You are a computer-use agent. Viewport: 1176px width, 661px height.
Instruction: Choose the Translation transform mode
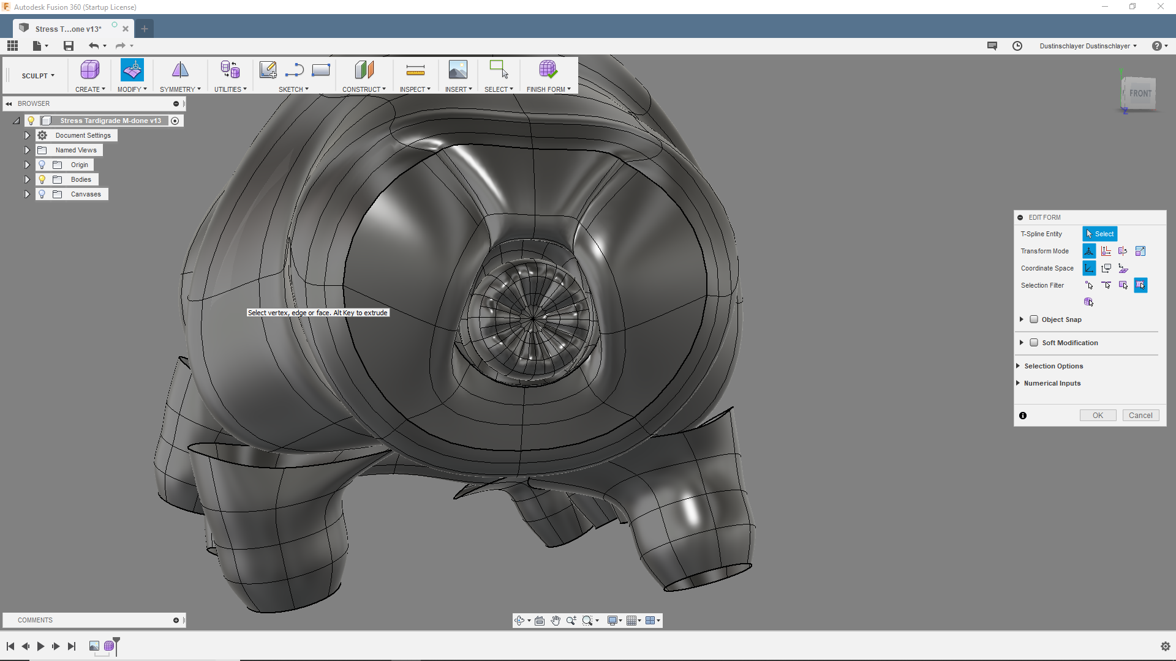click(x=1106, y=251)
